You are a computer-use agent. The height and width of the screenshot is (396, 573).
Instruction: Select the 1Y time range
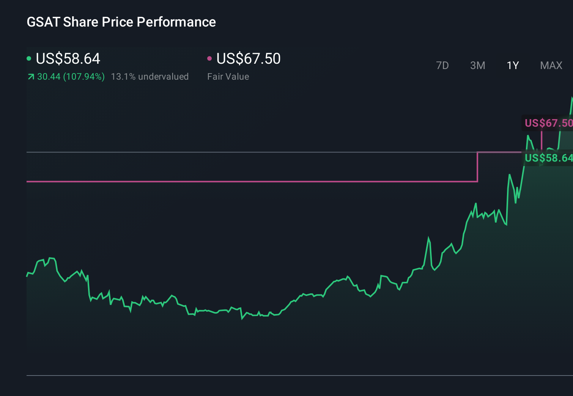[x=512, y=65]
